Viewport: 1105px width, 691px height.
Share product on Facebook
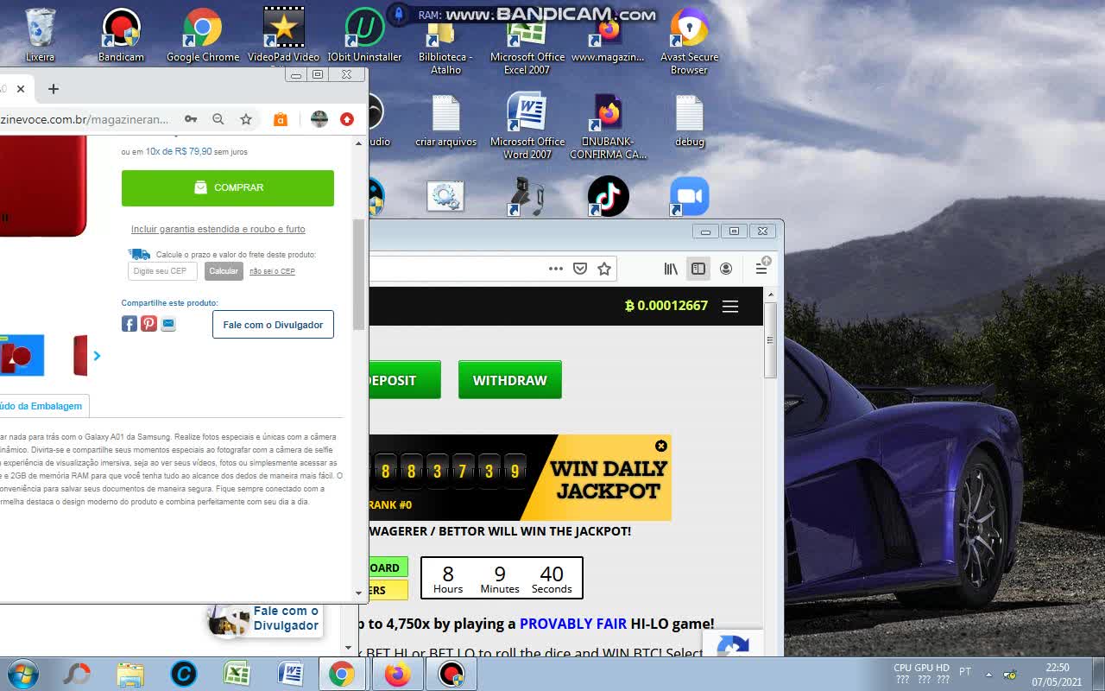click(x=129, y=324)
